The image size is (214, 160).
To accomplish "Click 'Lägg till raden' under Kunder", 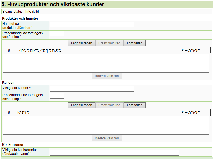I will tap(81, 105).
